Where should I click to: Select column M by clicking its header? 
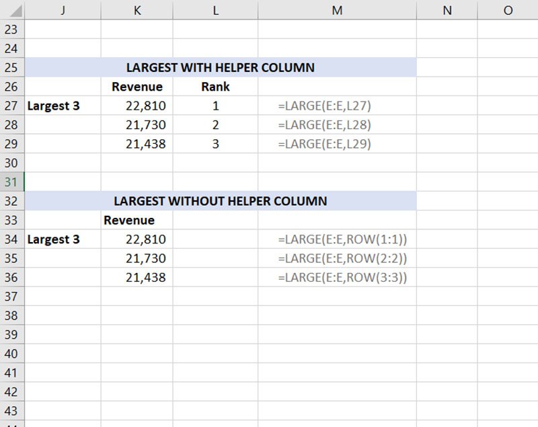(338, 10)
